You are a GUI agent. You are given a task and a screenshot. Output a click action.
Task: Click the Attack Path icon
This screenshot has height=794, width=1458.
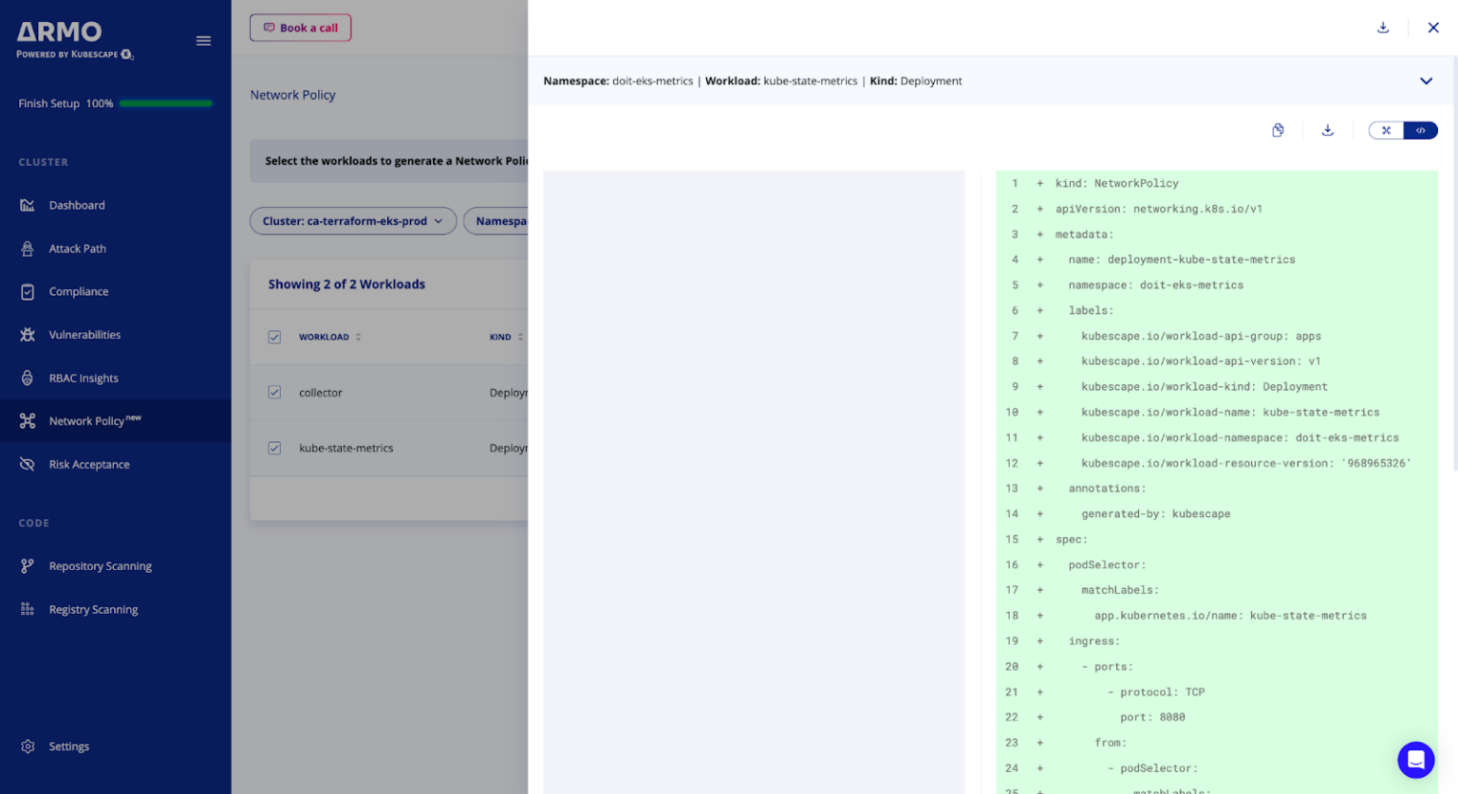tap(28, 249)
